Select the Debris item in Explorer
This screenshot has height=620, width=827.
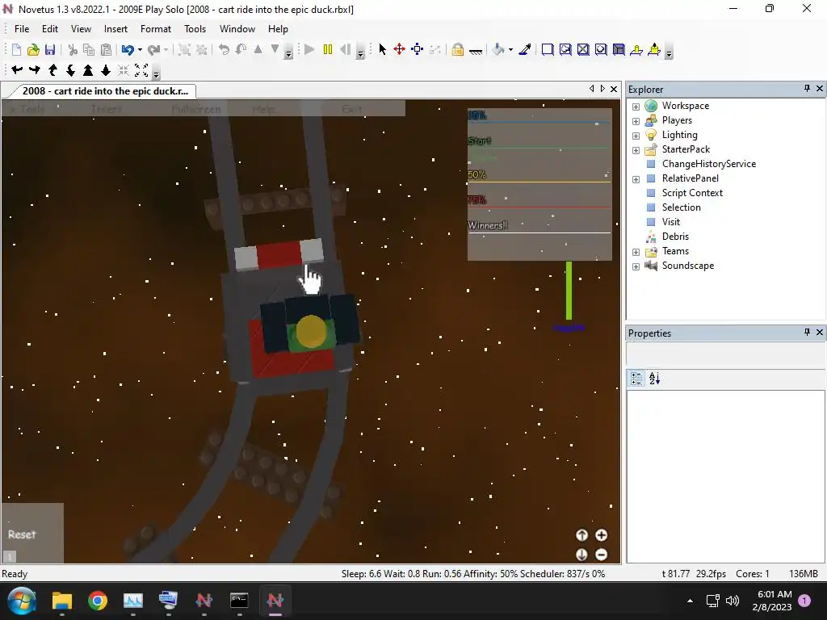[x=676, y=237]
